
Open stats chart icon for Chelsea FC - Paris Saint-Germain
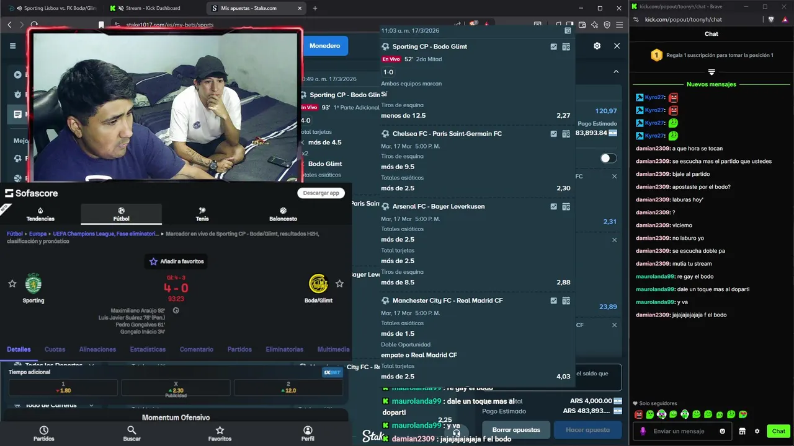(554, 134)
